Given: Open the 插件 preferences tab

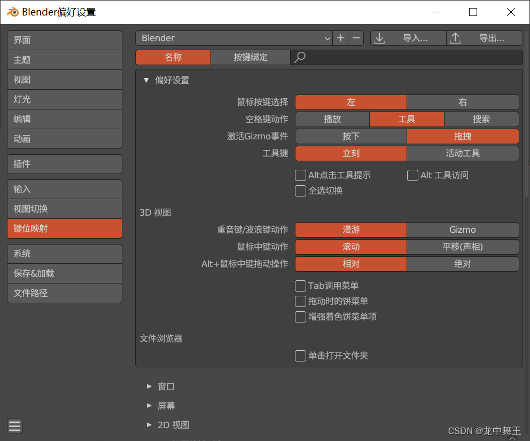Looking at the screenshot, I should pyautogui.click(x=65, y=164).
